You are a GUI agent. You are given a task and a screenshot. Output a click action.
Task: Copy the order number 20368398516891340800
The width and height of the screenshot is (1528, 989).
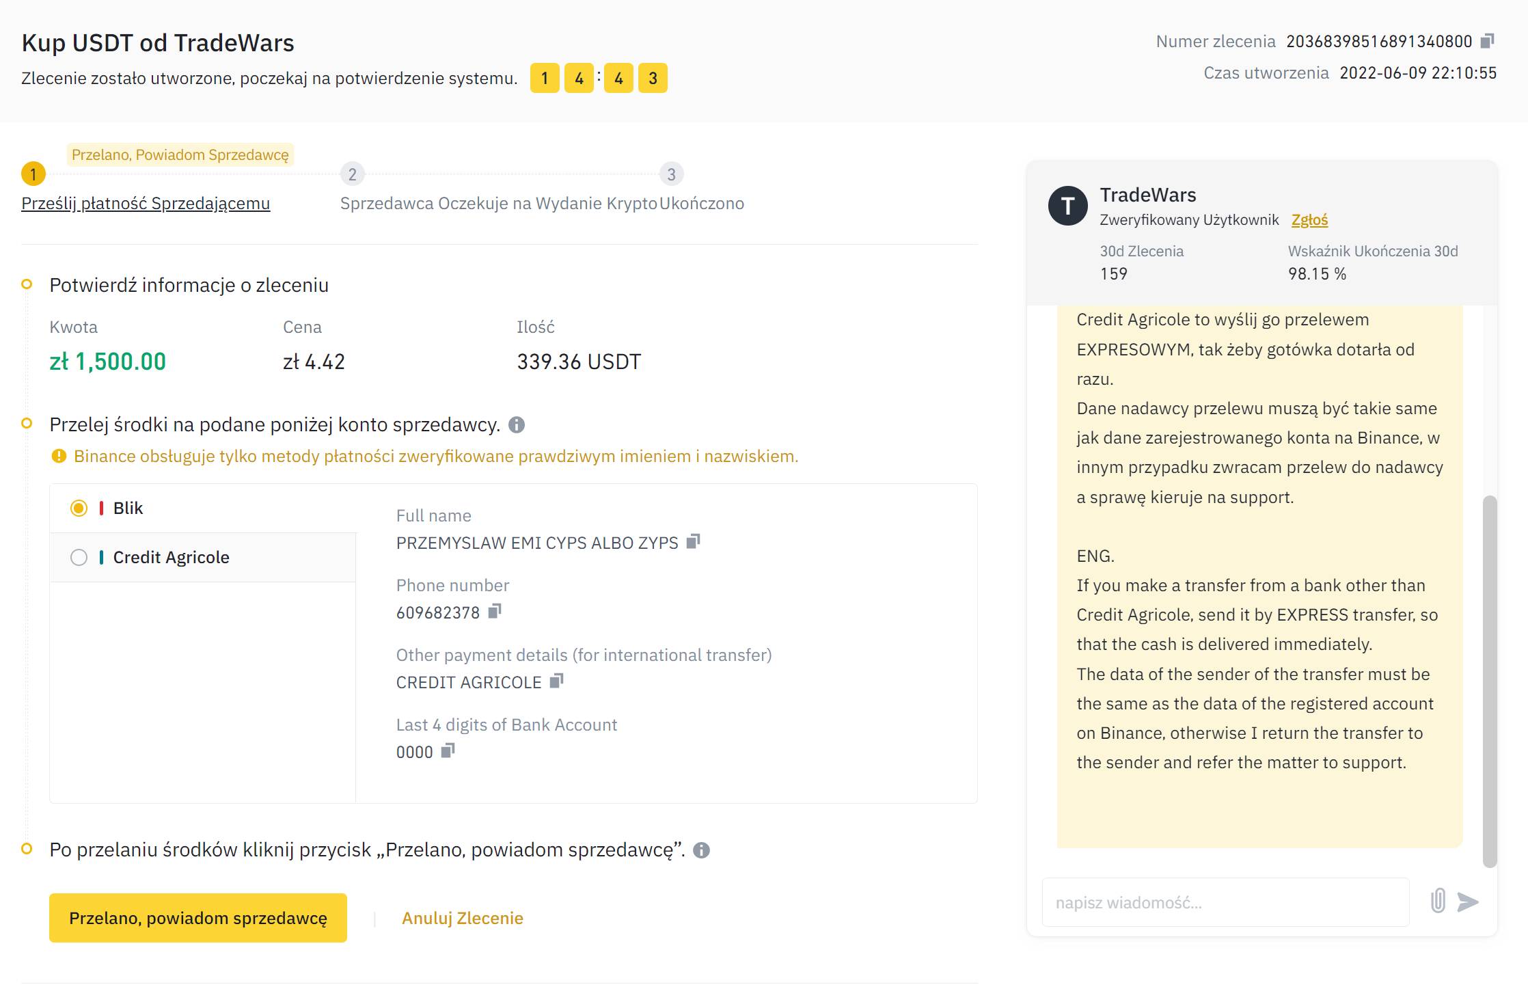1487,41
